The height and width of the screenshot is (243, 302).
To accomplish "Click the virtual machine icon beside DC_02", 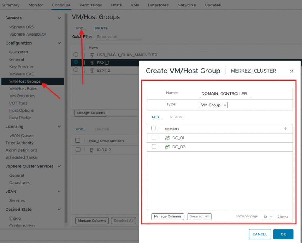I will pyautogui.click(x=168, y=147).
